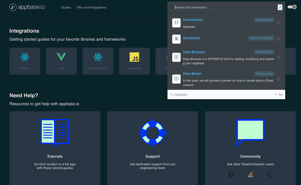Open the Guides menu item
301x185 pixels.
[66, 7]
